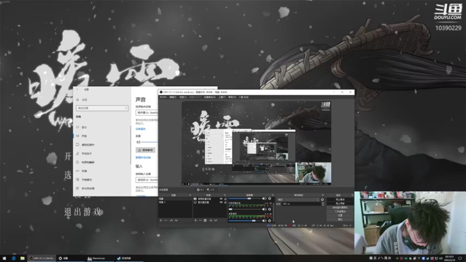Click 停止录制 to stop recording

click(340, 203)
